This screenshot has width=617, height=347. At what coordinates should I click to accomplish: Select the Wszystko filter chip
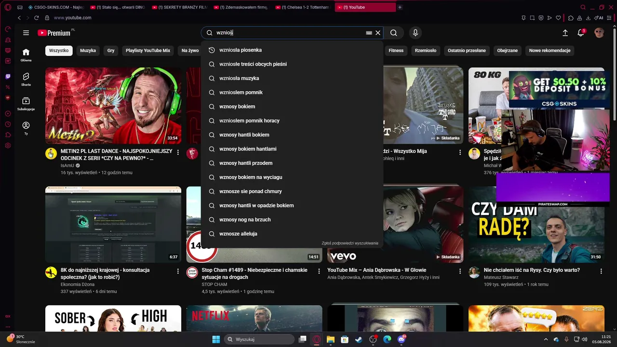tap(59, 51)
